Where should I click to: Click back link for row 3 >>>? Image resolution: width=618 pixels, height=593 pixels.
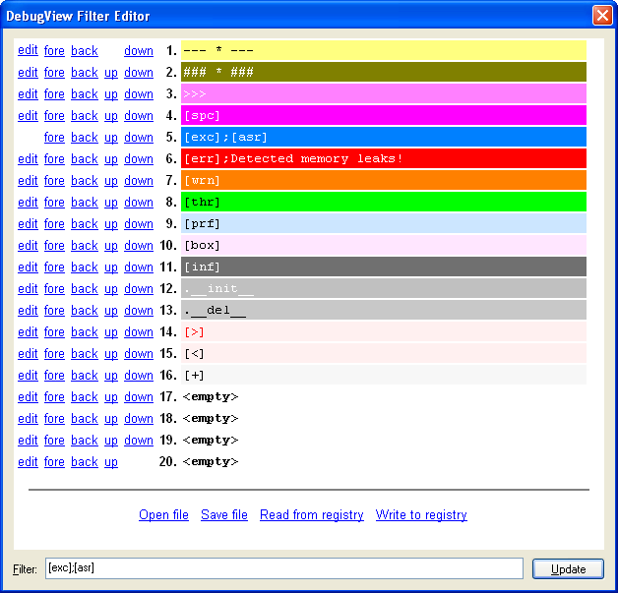tap(85, 93)
